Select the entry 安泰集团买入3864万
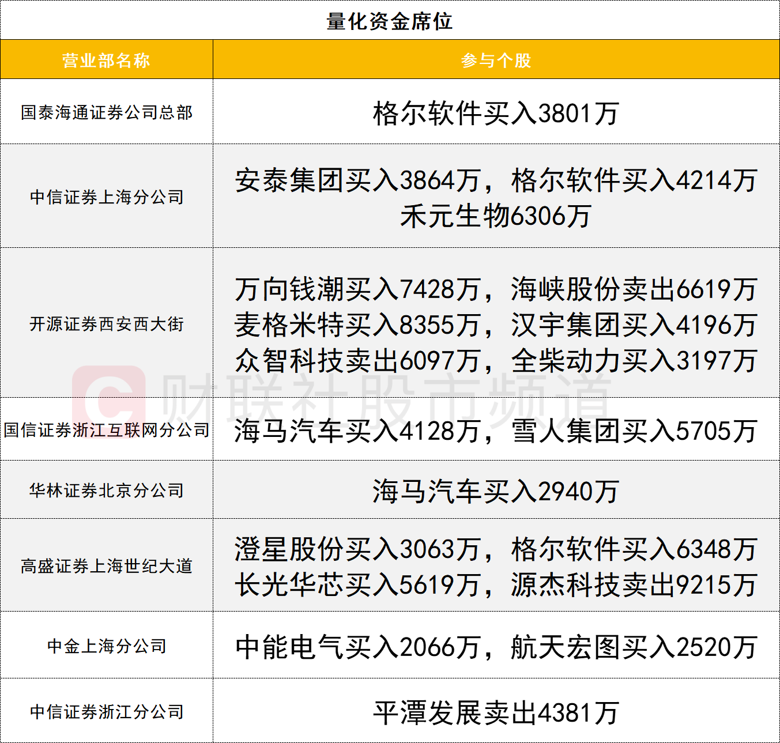Image resolution: width=780 pixels, height=743 pixels. pos(358,180)
